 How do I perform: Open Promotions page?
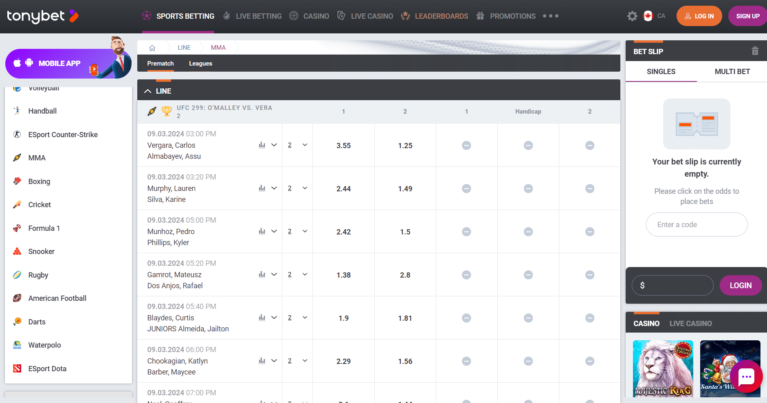(506, 16)
